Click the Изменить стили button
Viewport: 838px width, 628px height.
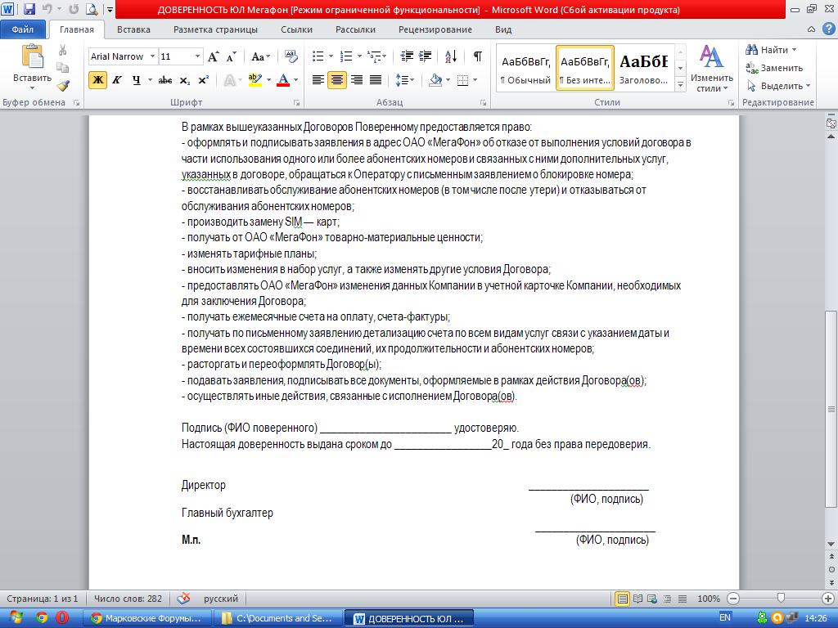[x=710, y=70]
